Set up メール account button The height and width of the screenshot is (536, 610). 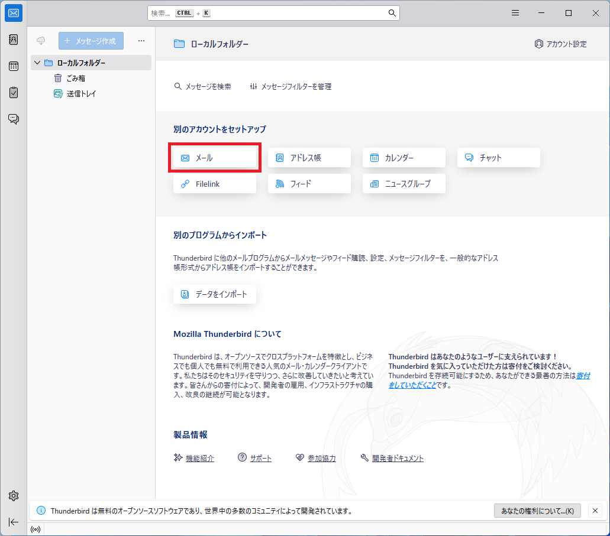pos(215,158)
